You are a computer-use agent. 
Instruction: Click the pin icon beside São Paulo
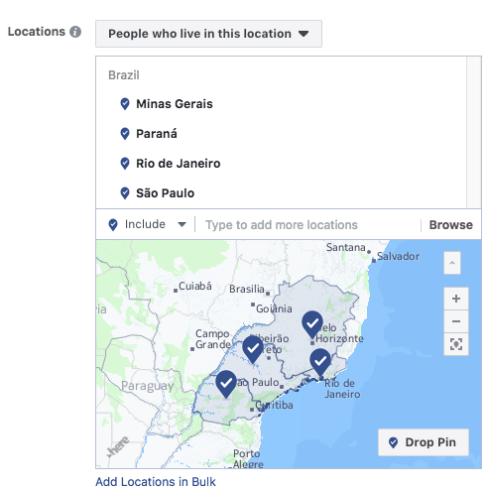(125, 193)
